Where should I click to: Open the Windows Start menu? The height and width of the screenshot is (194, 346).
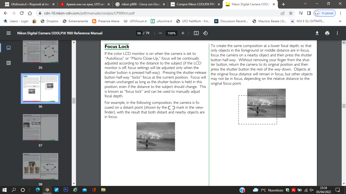pos(5,190)
